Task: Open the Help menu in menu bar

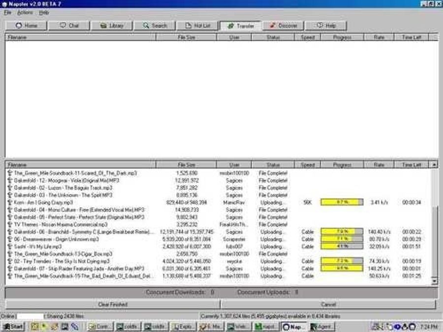Action: 44,12
